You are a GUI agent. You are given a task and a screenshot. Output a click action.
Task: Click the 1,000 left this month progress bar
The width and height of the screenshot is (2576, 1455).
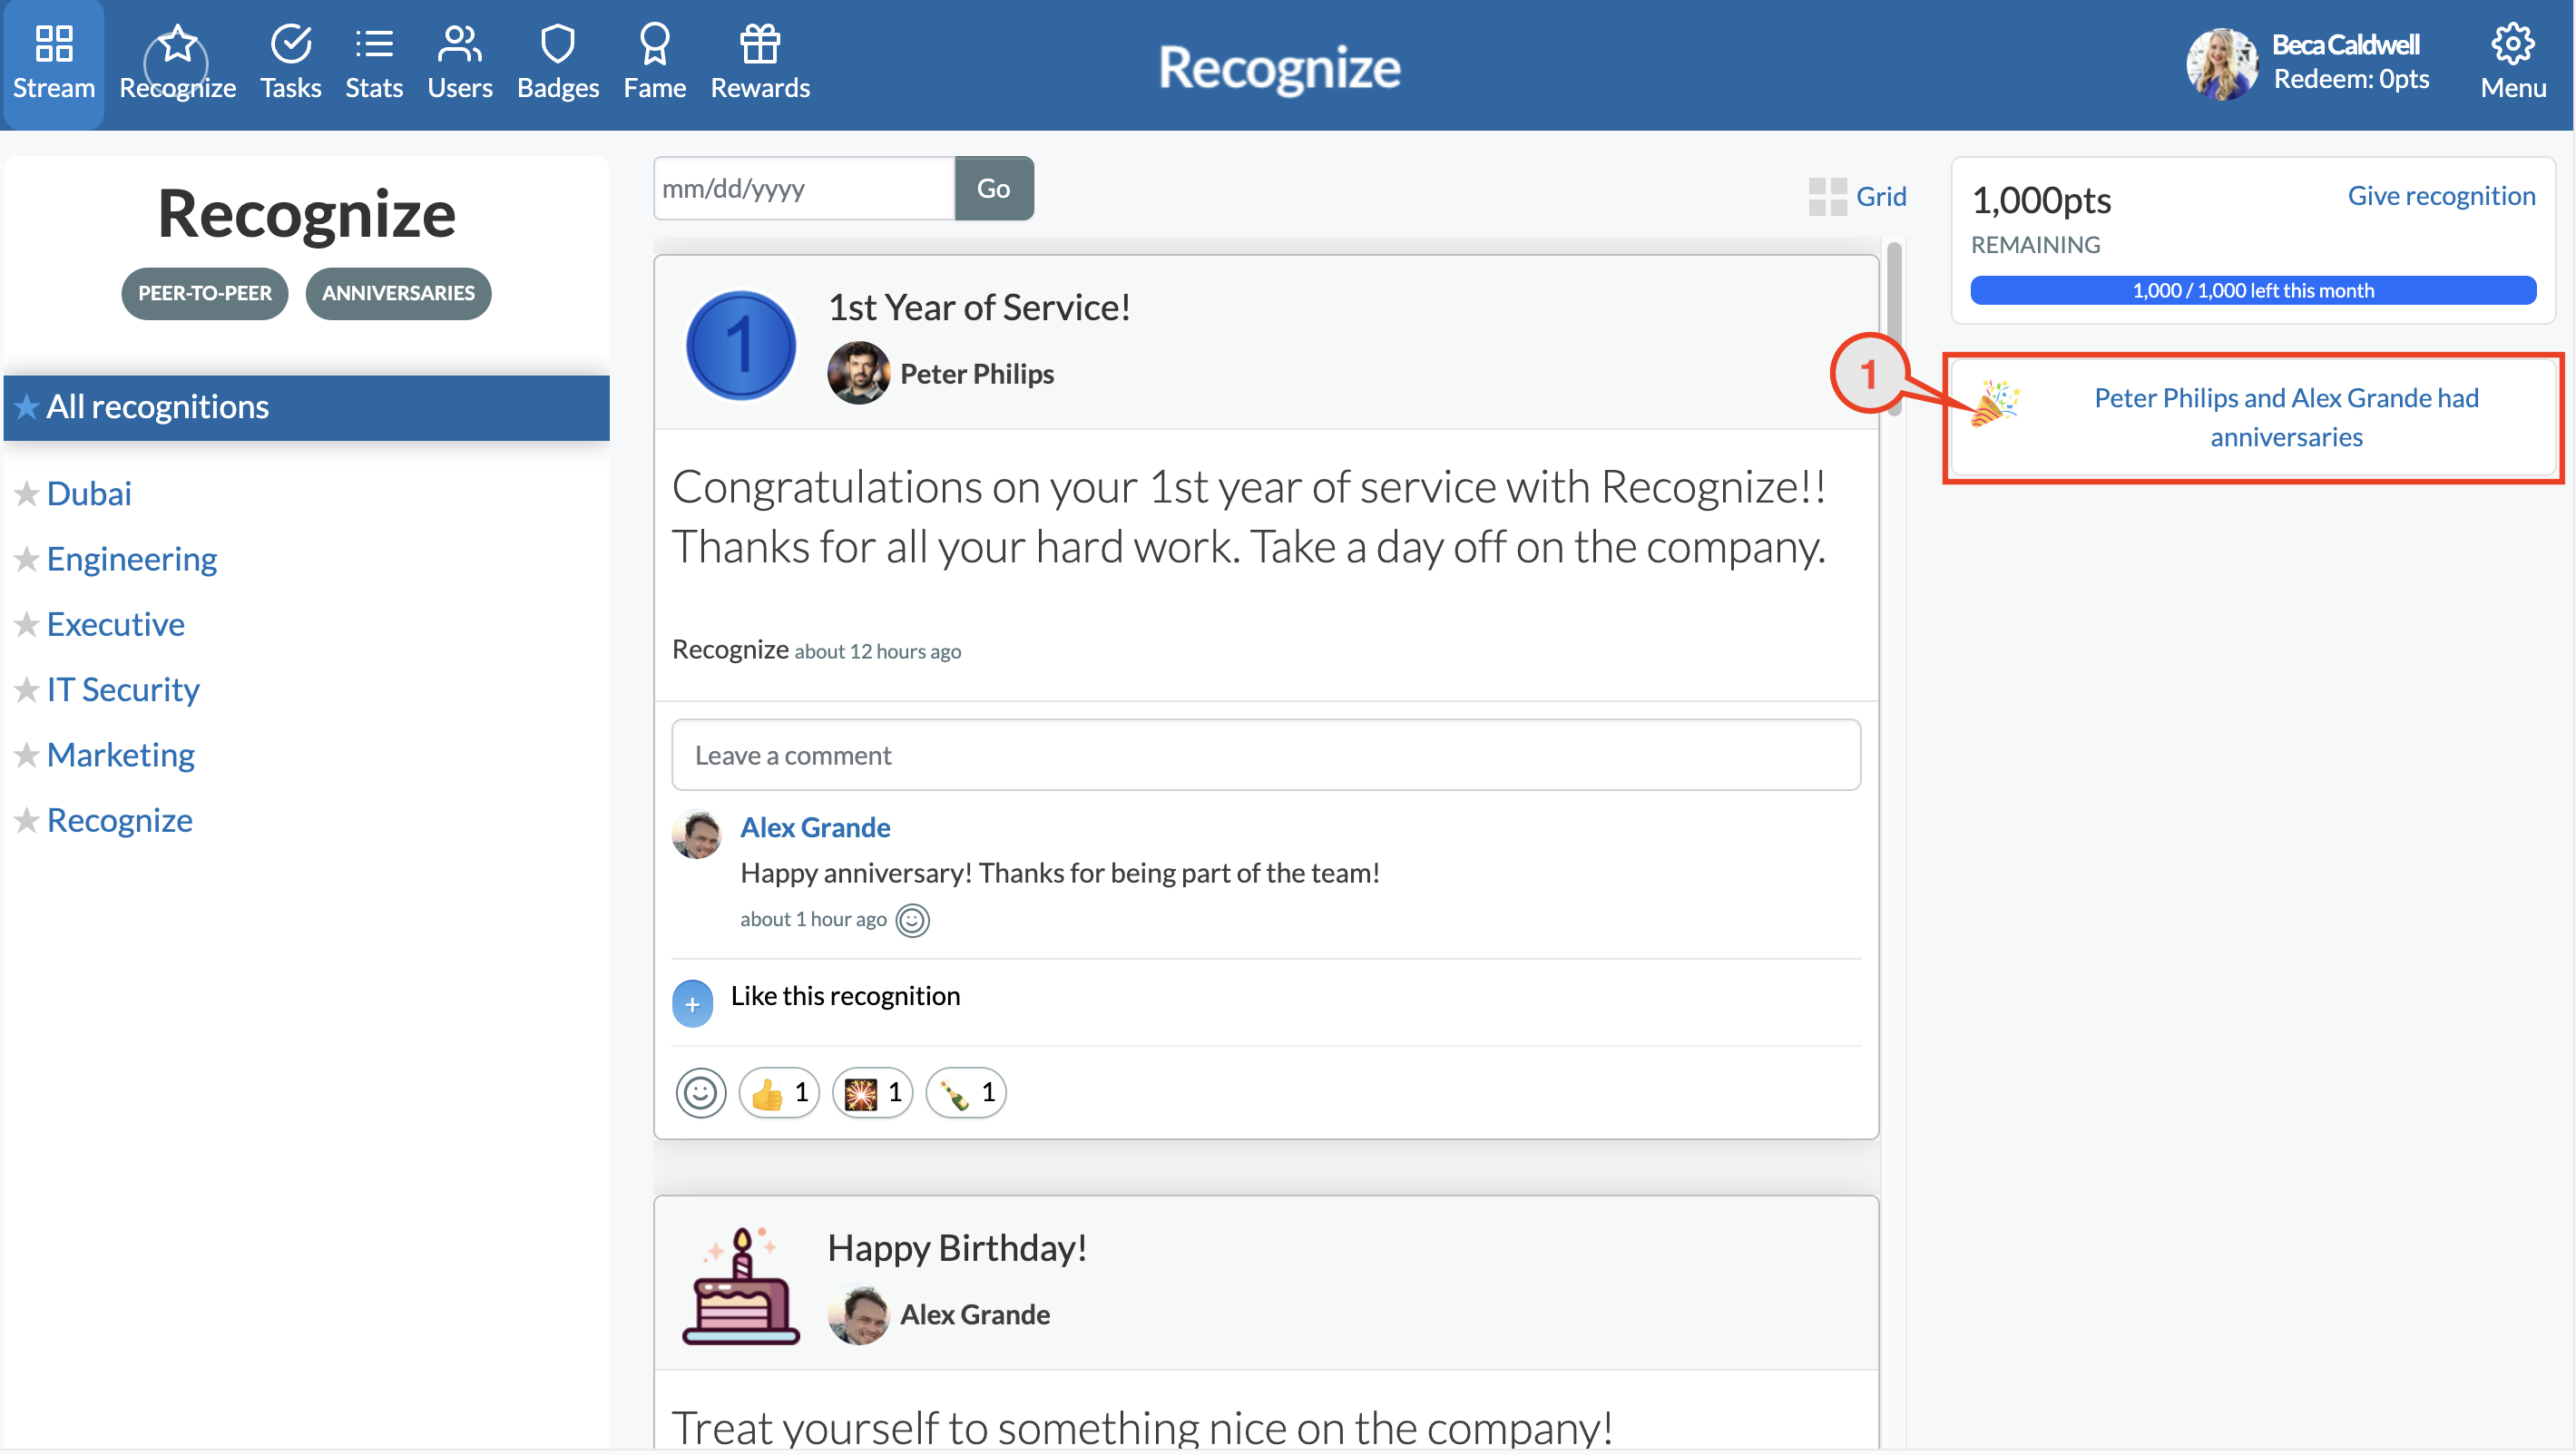point(2252,290)
